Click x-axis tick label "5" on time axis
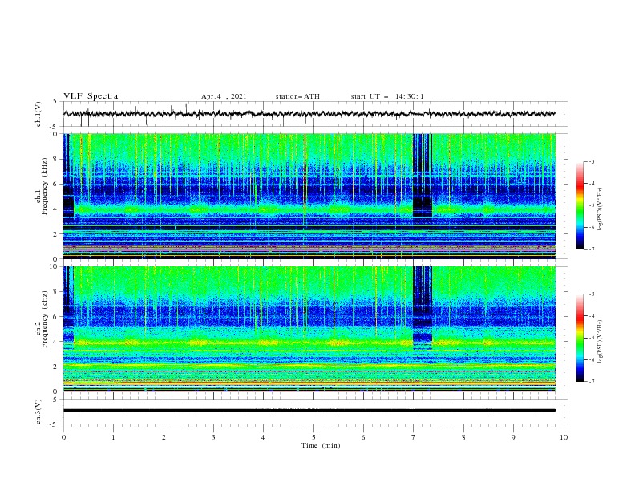The height and width of the screenshot is (491, 635). tap(313, 437)
